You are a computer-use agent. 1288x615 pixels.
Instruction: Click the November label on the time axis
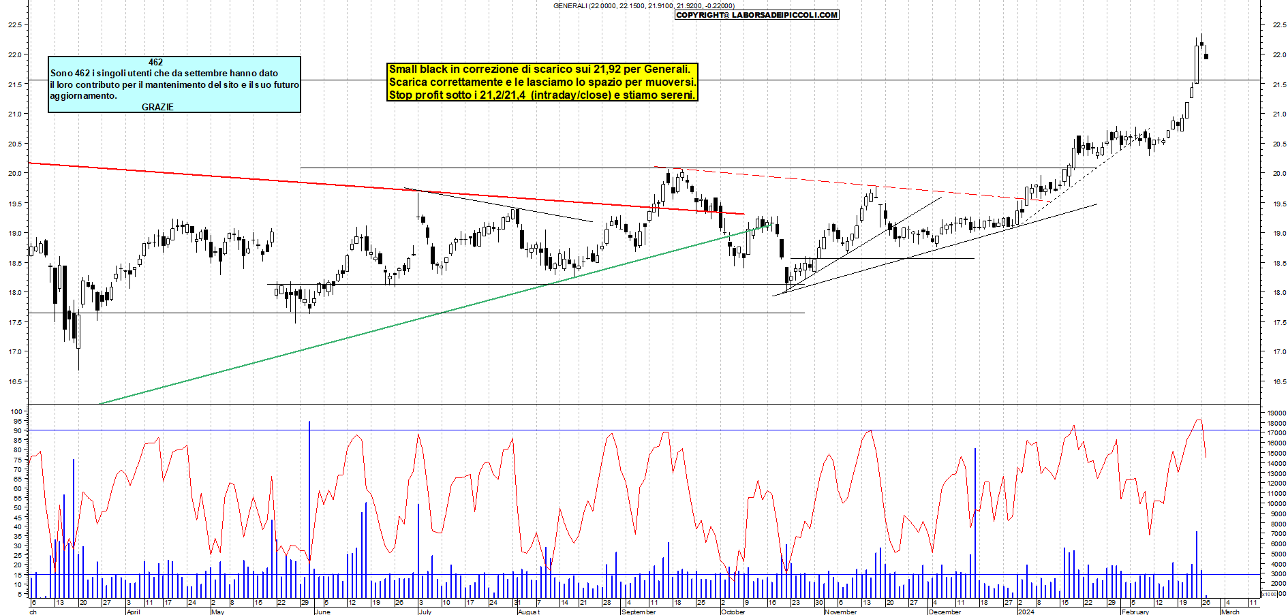840,612
